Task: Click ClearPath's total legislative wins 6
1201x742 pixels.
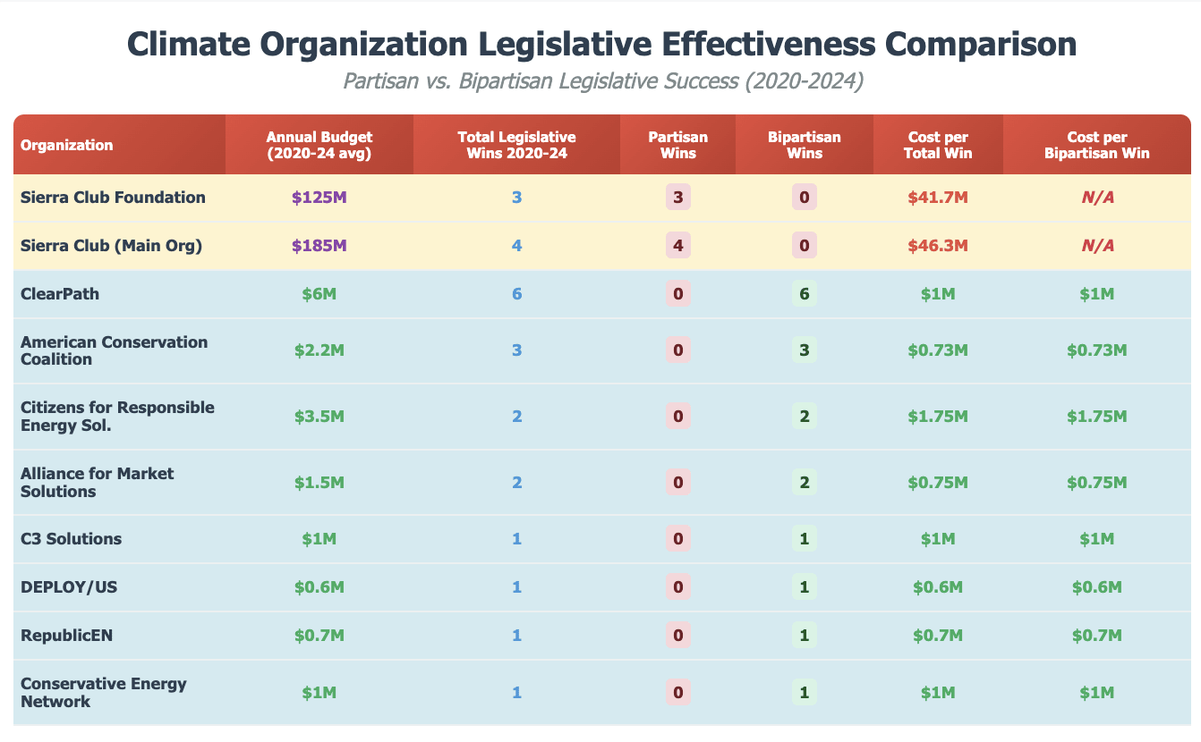Action: [516, 294]
